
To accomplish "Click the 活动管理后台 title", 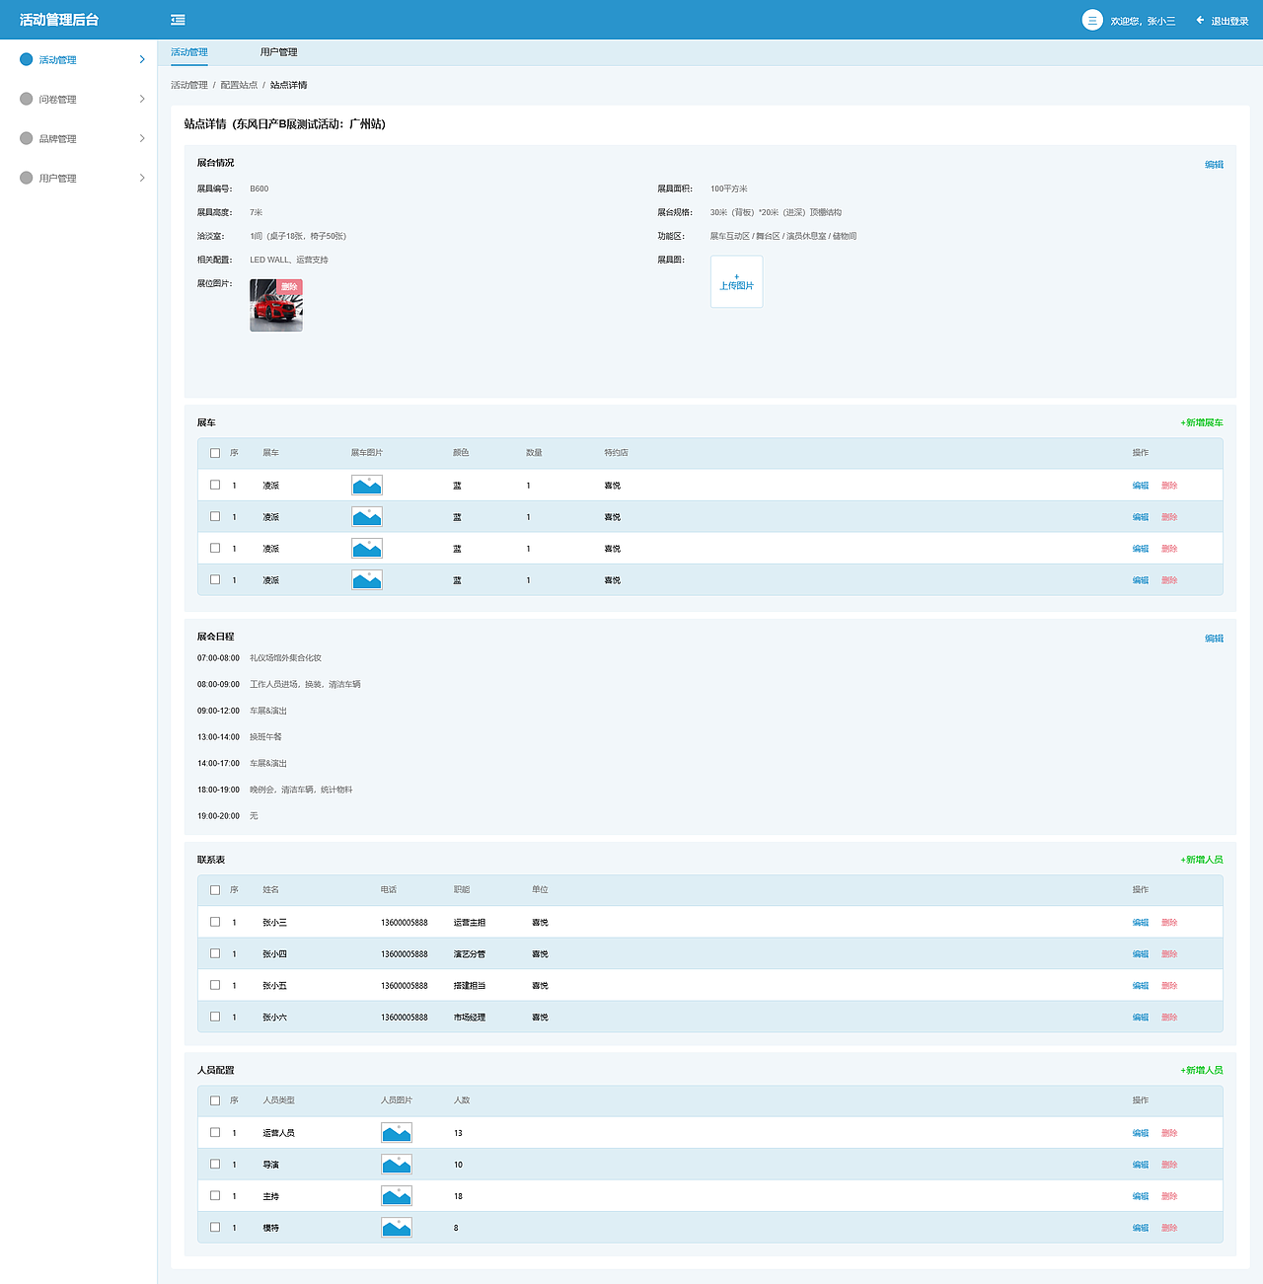I will (x=59, y=20).
